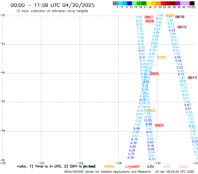Select the pink 'swot' satellite label

pos(184,166)
